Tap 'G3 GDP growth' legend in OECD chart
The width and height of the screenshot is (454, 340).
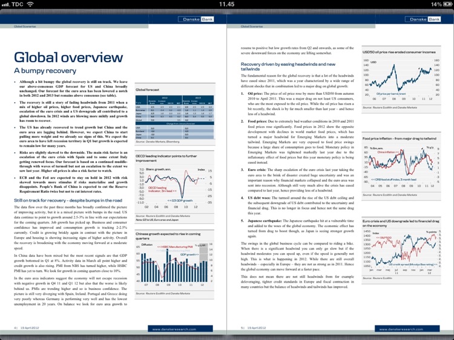(180, 200)
